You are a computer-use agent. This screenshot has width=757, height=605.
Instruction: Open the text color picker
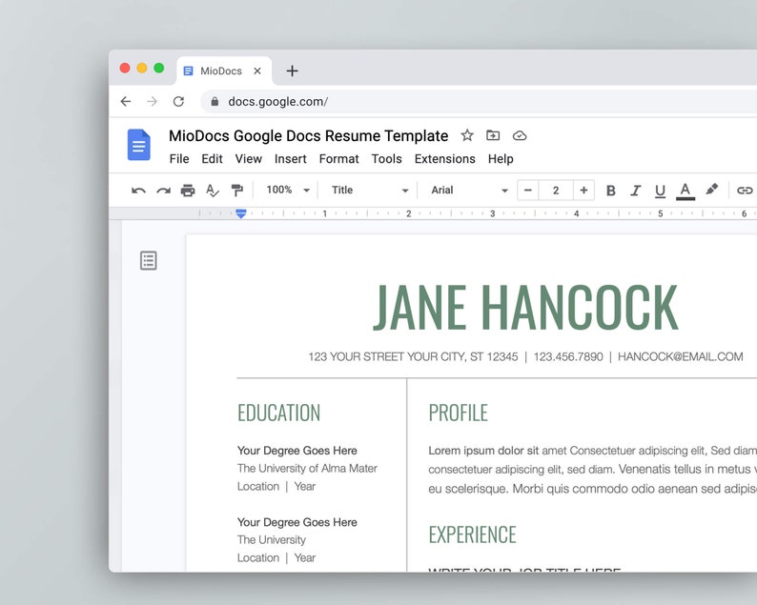click(685, 192)
